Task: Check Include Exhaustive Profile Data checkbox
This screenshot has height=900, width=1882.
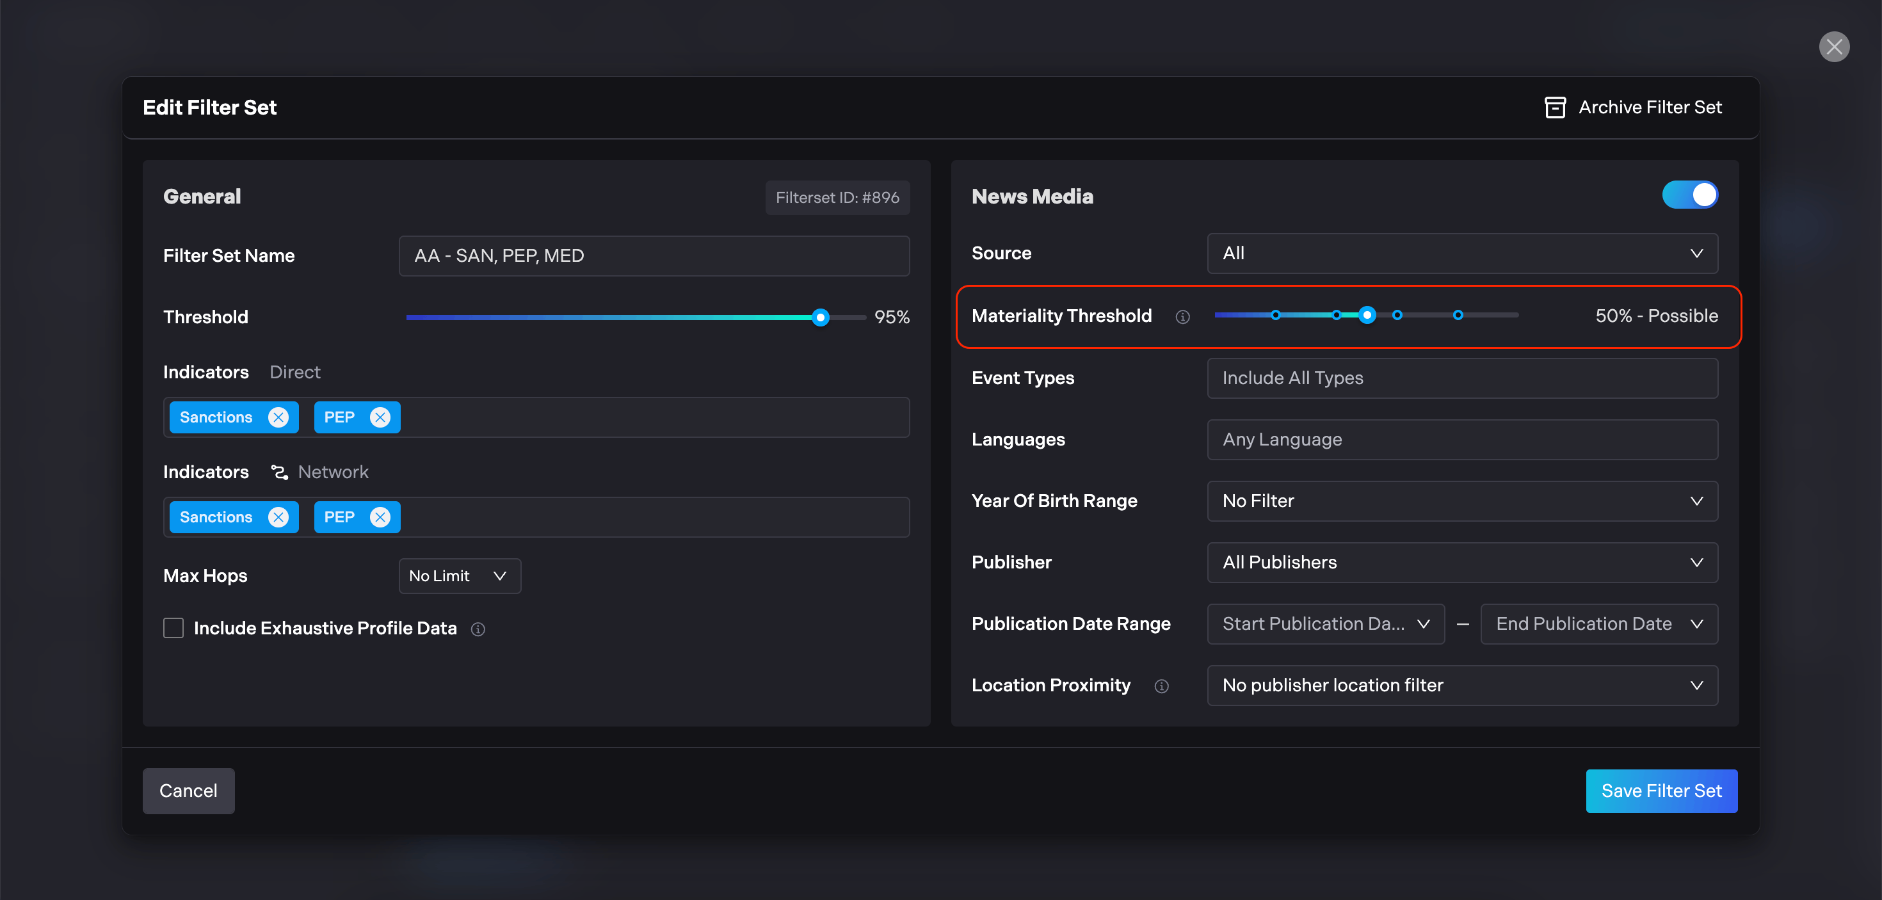Action: [x=173, y=628]
